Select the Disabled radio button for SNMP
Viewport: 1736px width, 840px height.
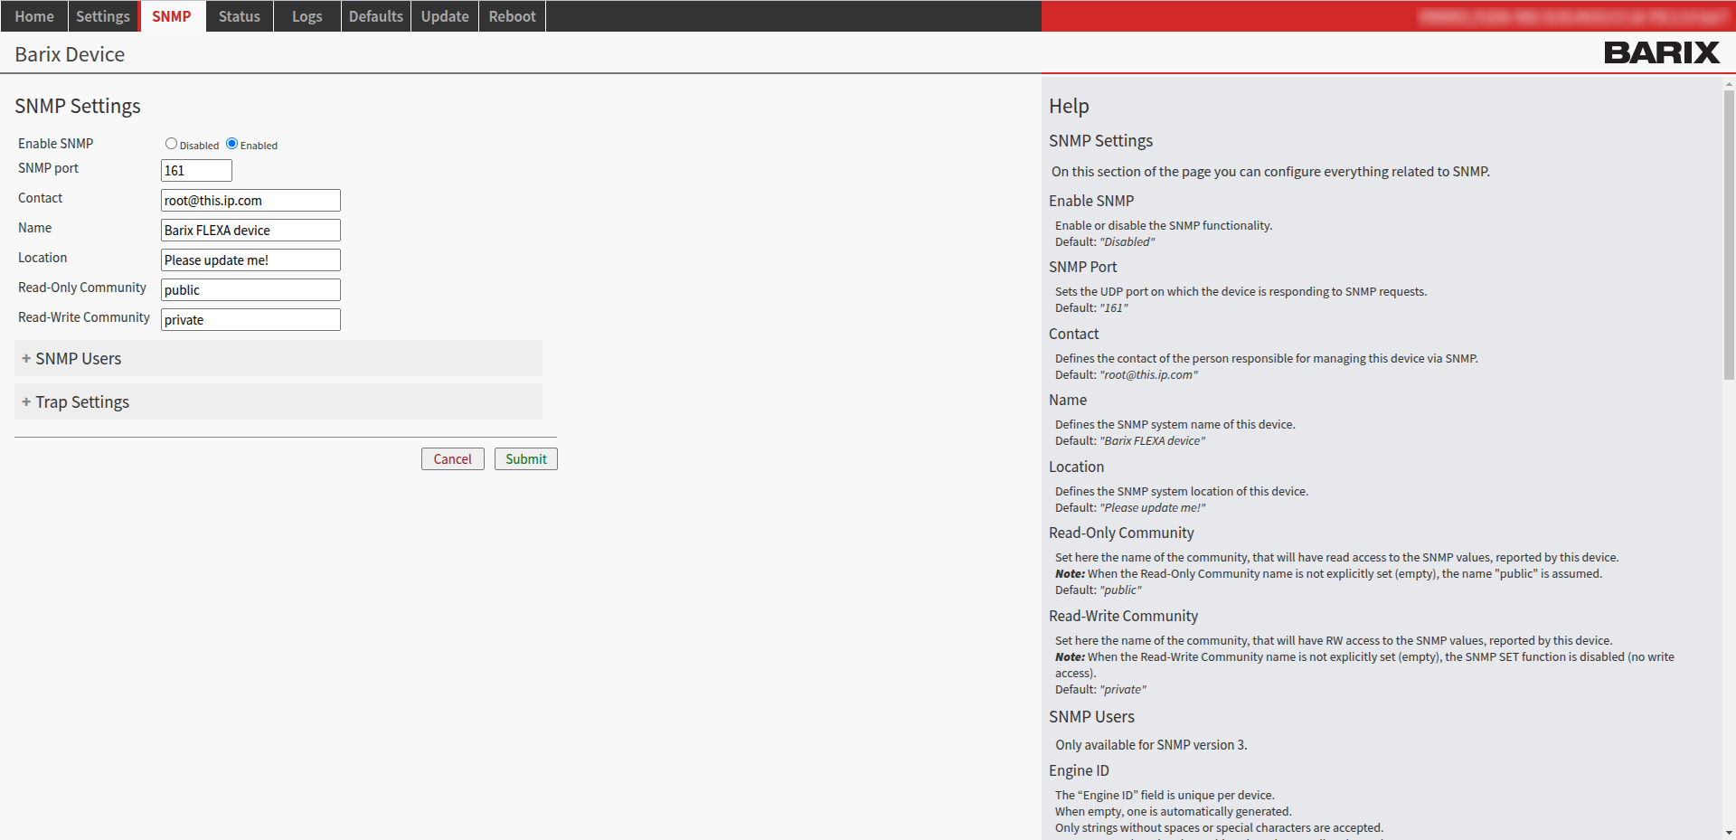pos(171,143)
